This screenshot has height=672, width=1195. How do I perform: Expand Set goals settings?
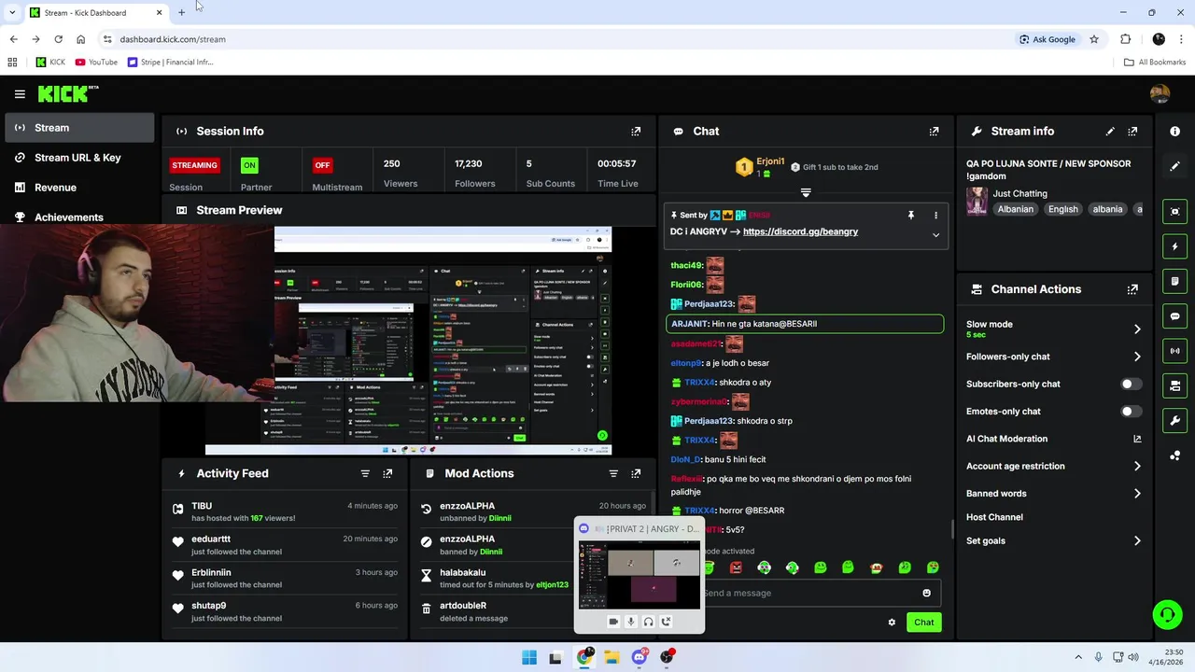[x=1137, y=540]
